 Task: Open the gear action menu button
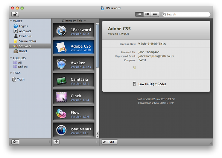(x=15, y=142)
